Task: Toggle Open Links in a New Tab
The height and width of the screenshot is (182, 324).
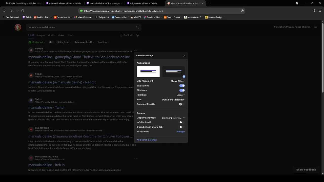Action: [x=182, y=127]
